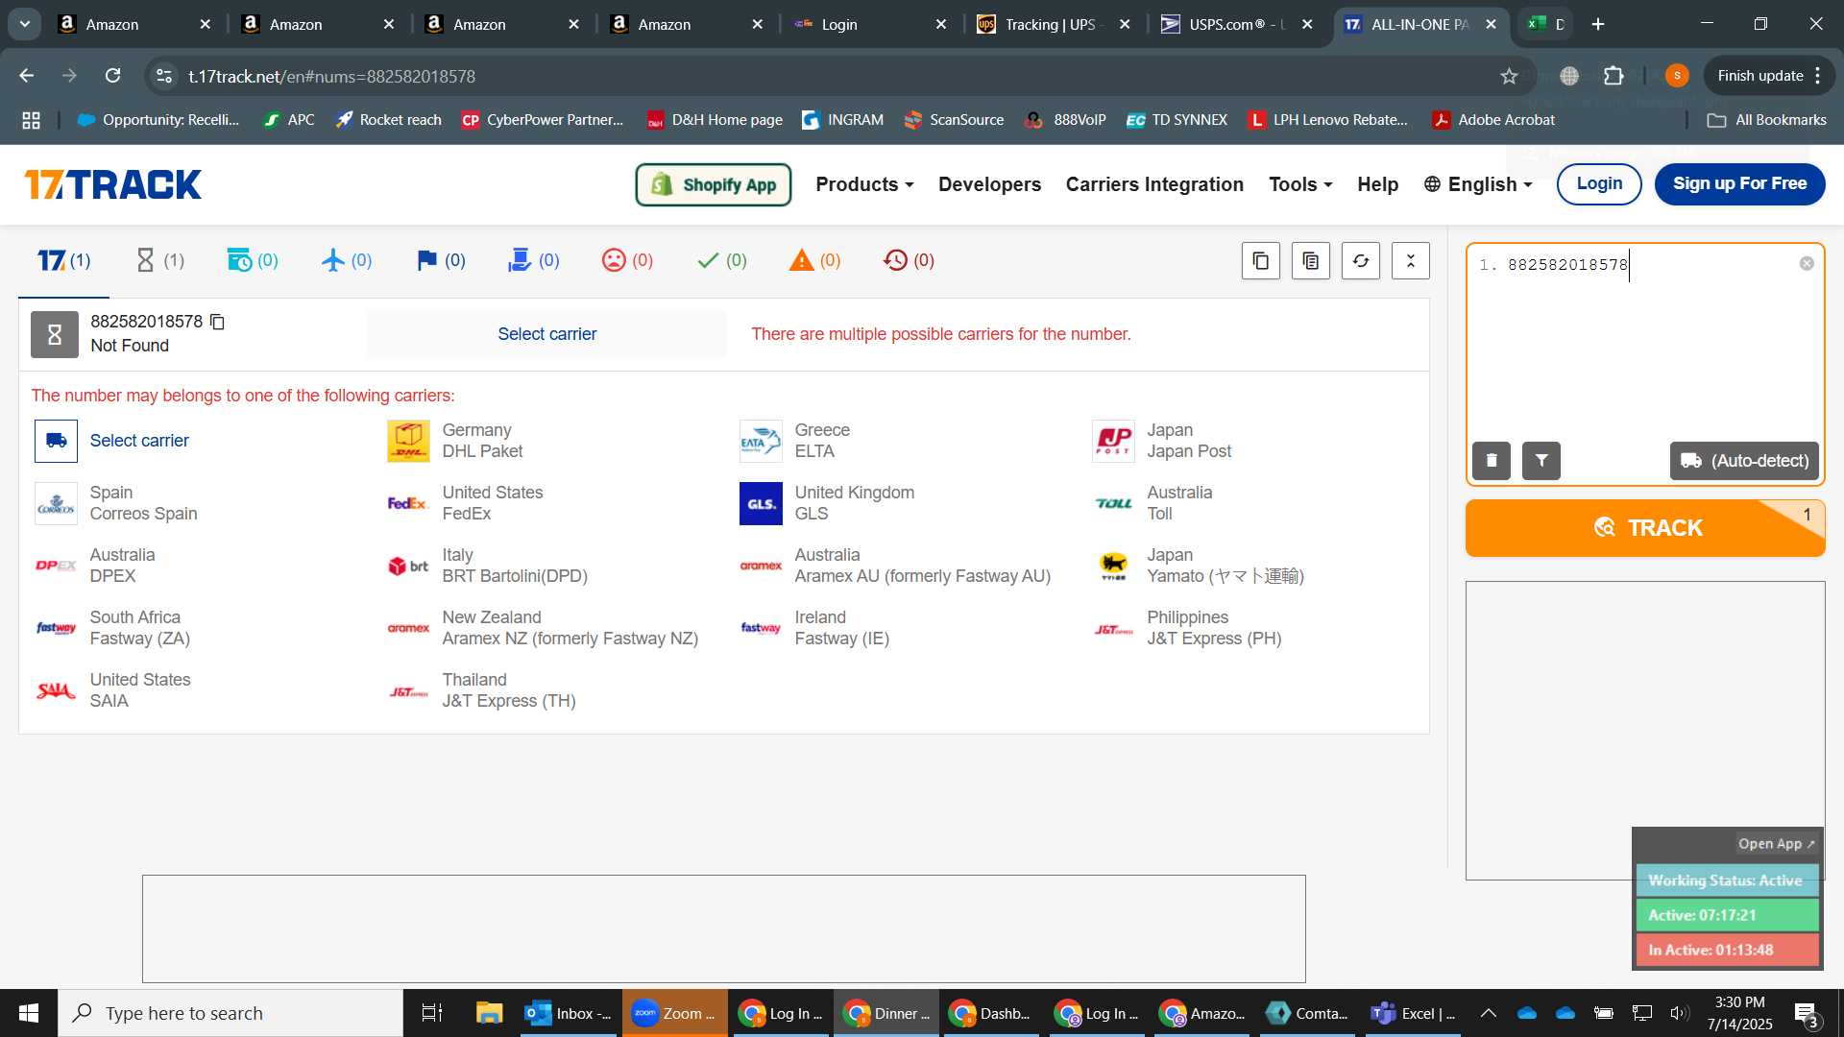Click Open App in status widget

(x=1776, y=844)
